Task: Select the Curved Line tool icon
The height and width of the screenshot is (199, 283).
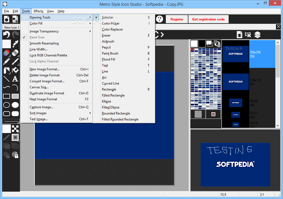Action: [x=7, y=88]
